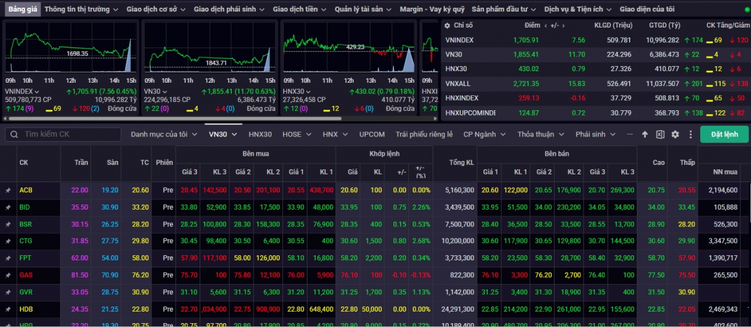Open the VNINDEX chart dropdown under the chart
The height and width of the screenshot is (327, 751).
(37, 92)
